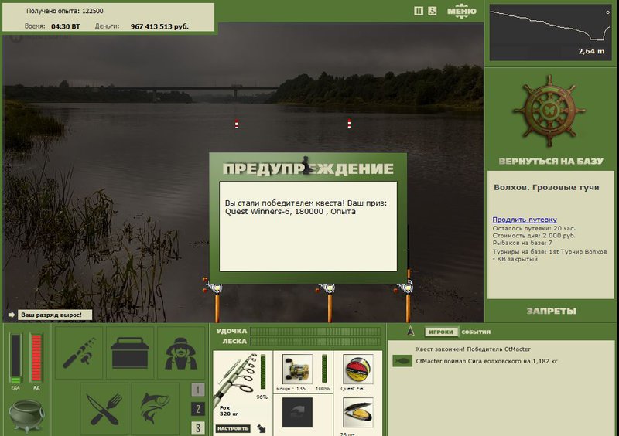Open the fish keepnet icon
Screen dimensions: 619x436
[x=156, y=409]
